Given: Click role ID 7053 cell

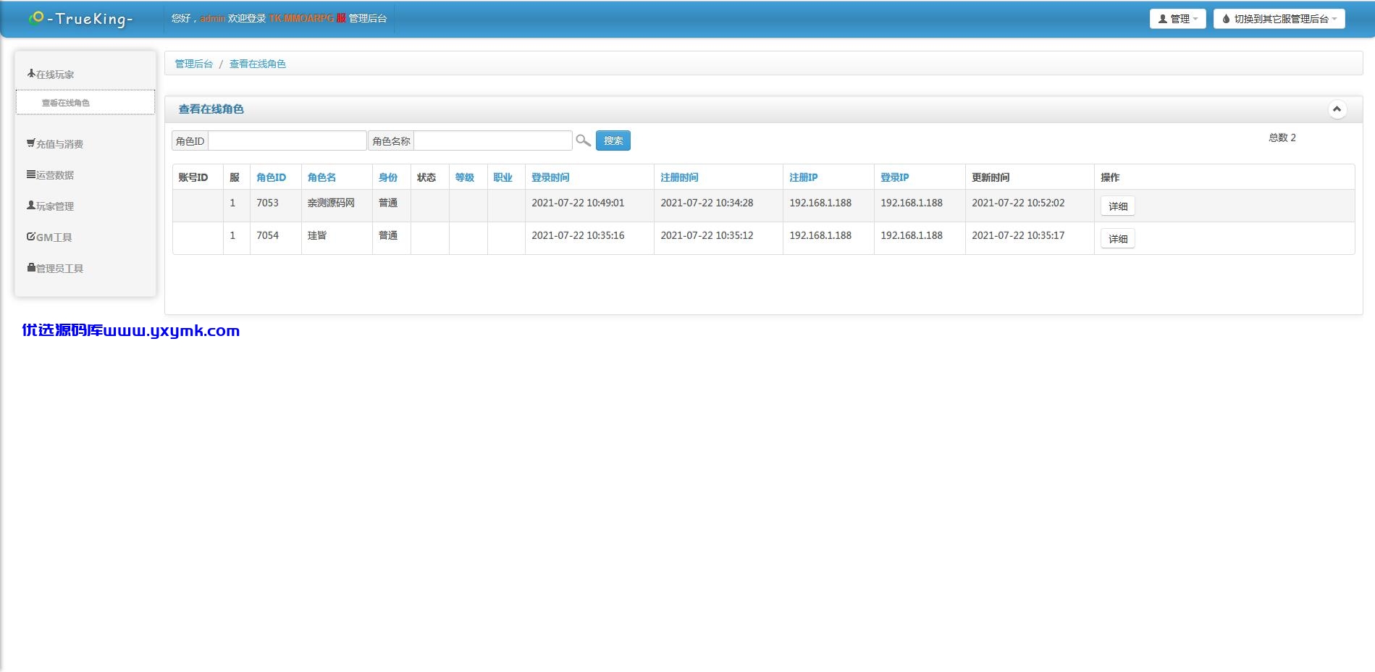Looking at the screenshot, I should click(268, 203).
